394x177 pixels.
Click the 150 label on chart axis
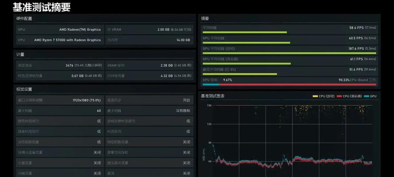click(x=209, y=106)
